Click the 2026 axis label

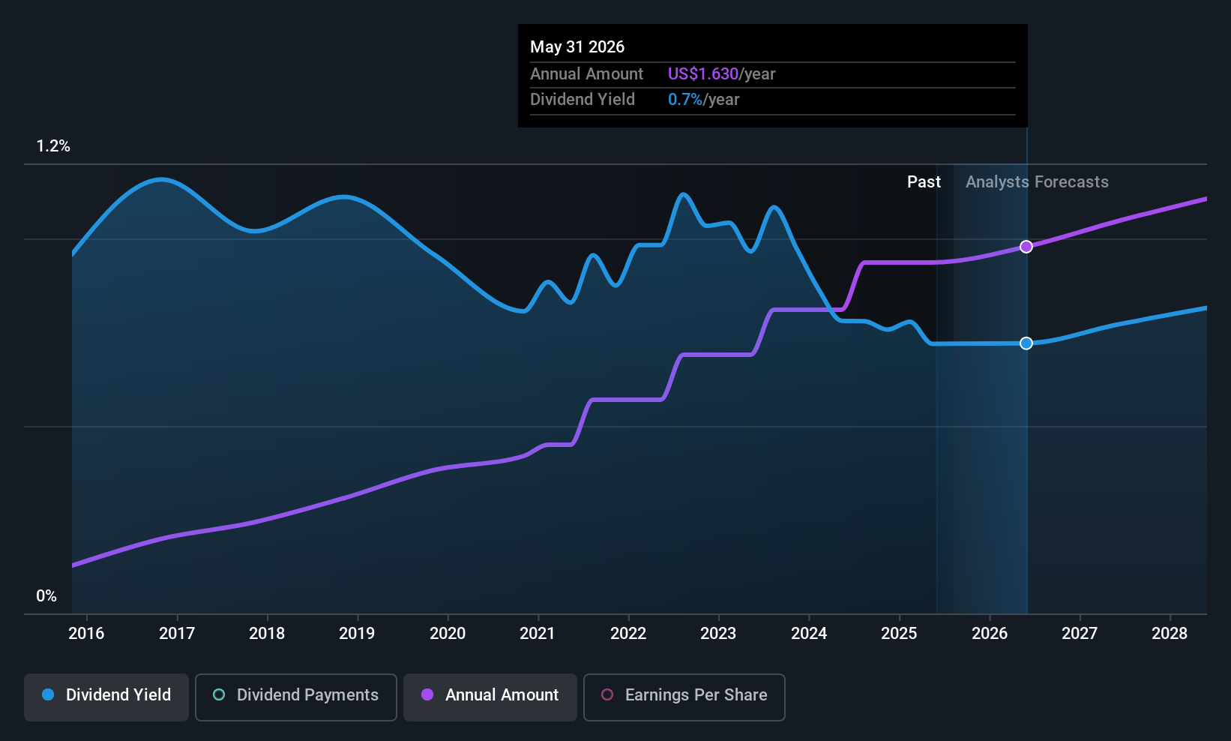click(990, 633)
